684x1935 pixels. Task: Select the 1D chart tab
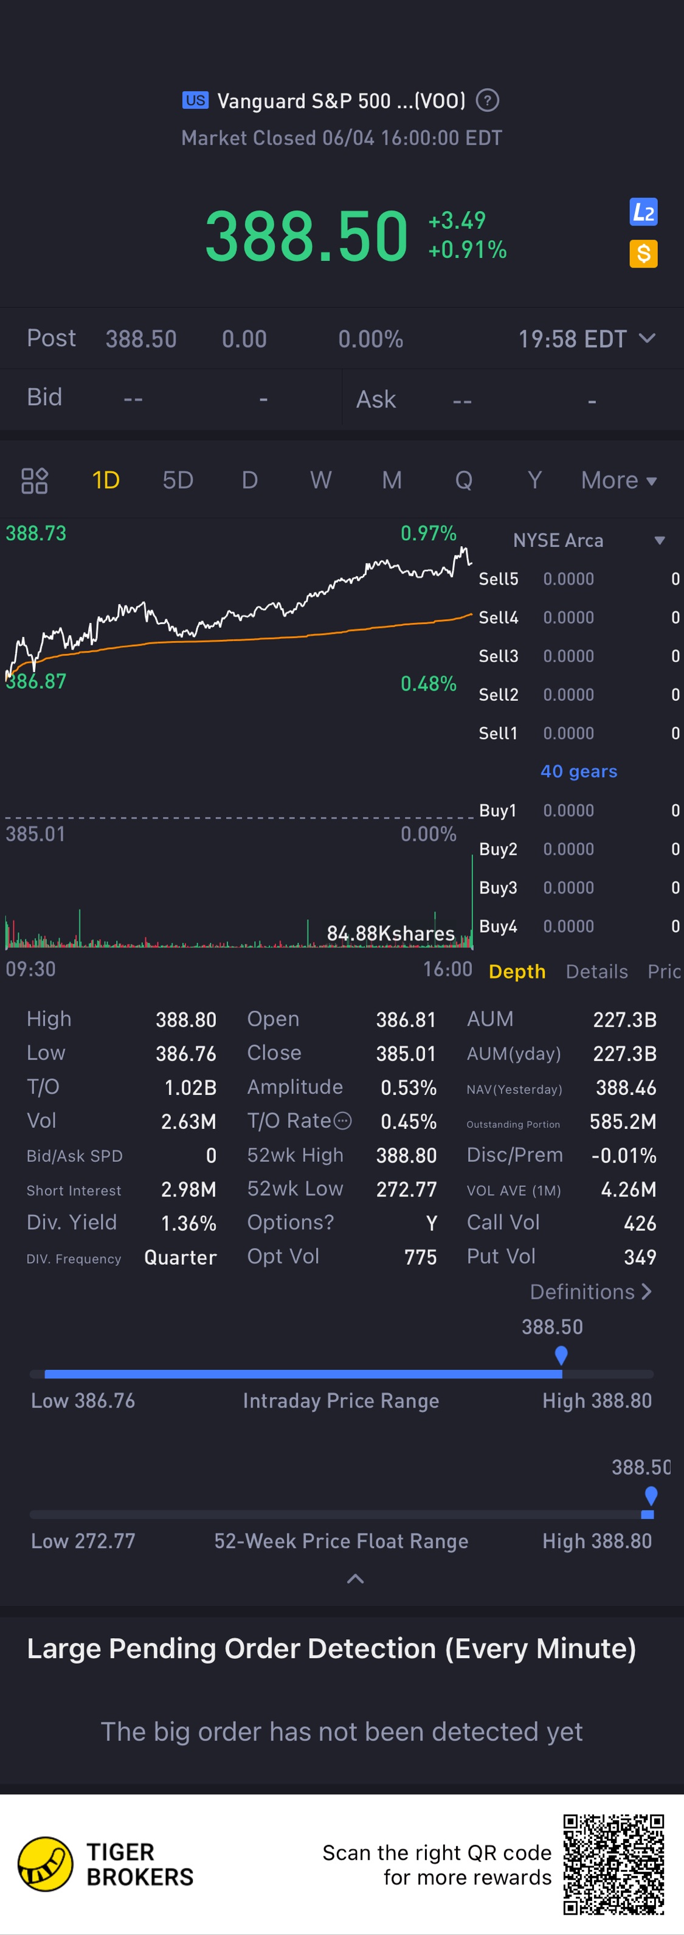[106, 480]
